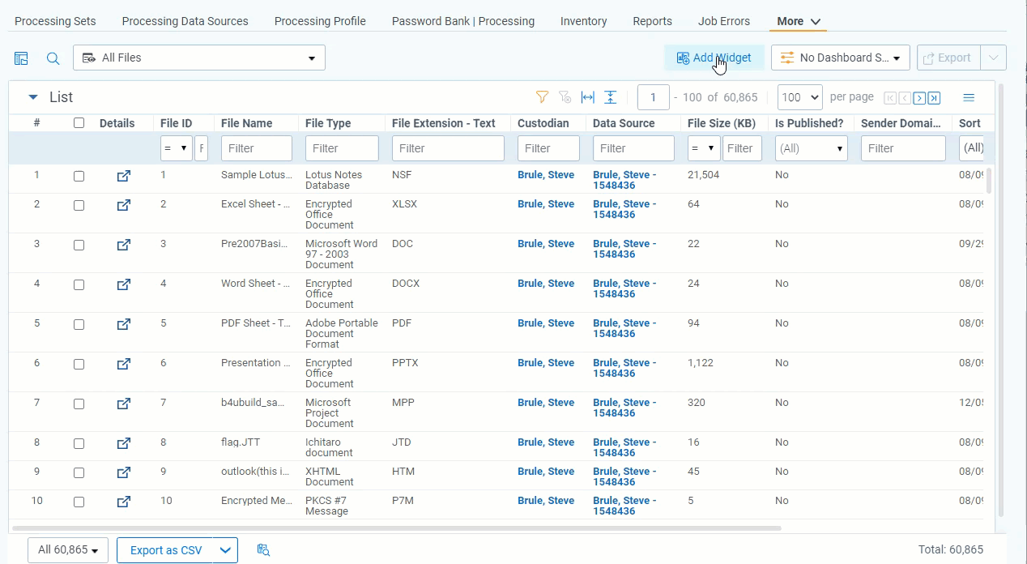Go to the next page arrow
The image size is (1027, 564).
coord(919,98)
